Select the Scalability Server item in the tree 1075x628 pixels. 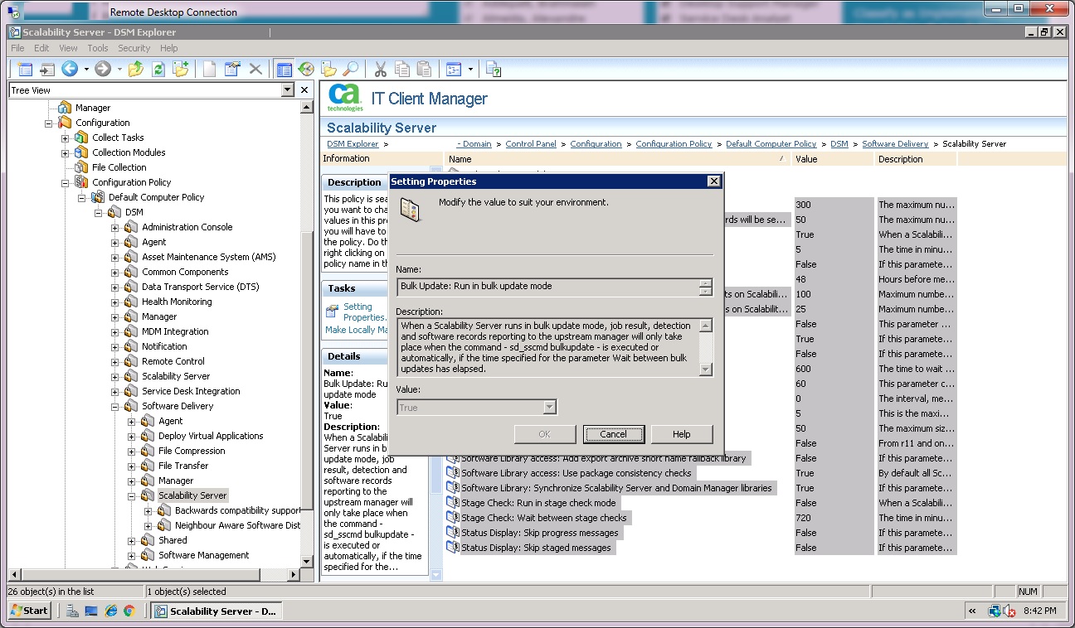192,495
